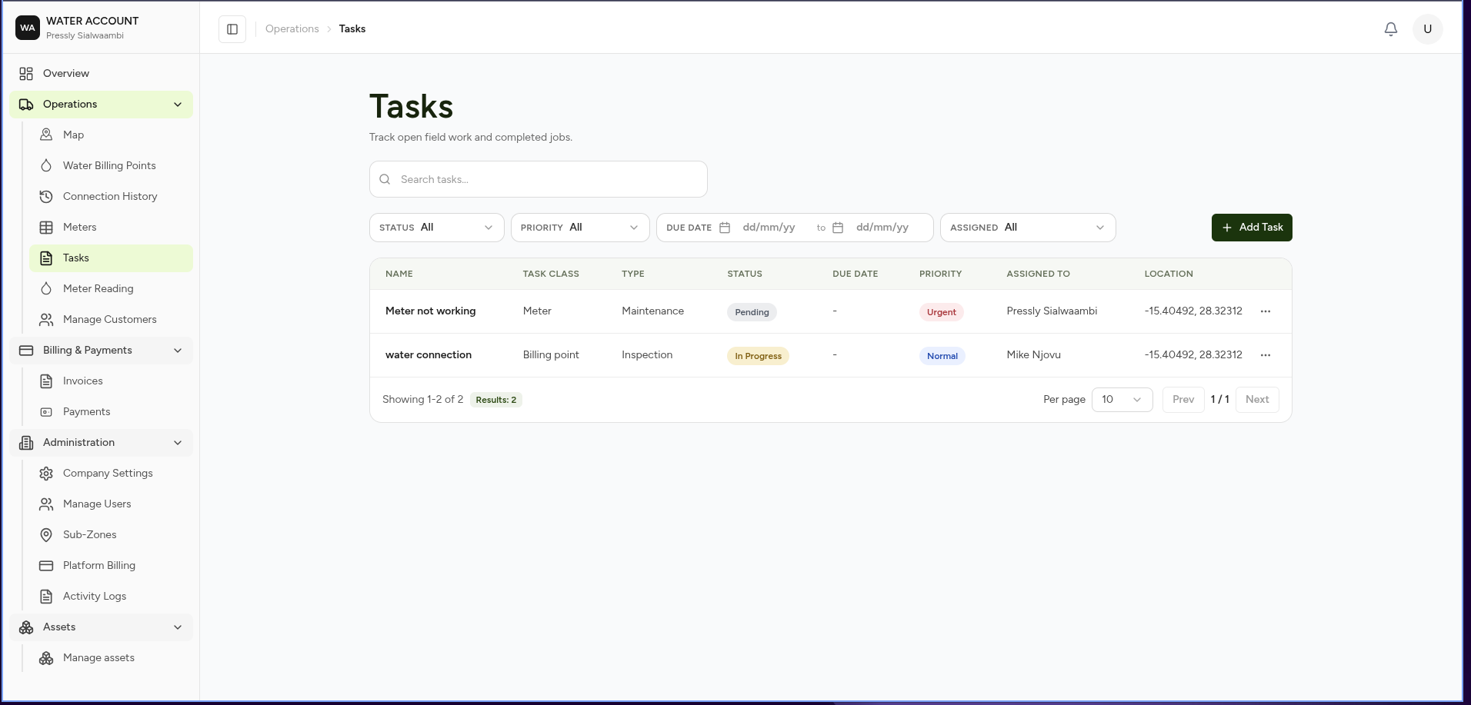Click the Water Billing Points droplet icon
Viewport: 1471px width, 705px height.
(x=46, y=166)
